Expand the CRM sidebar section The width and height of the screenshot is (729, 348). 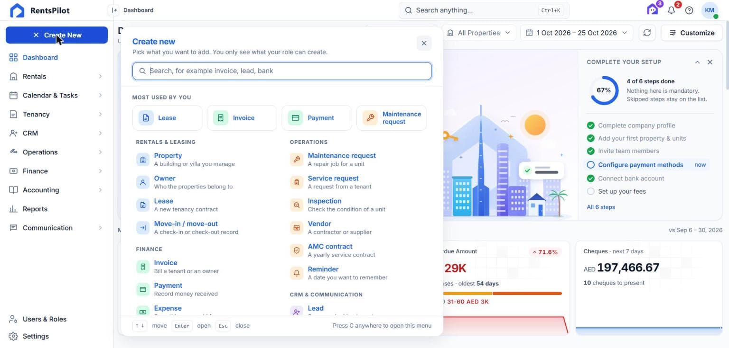(x=56, y=133)
